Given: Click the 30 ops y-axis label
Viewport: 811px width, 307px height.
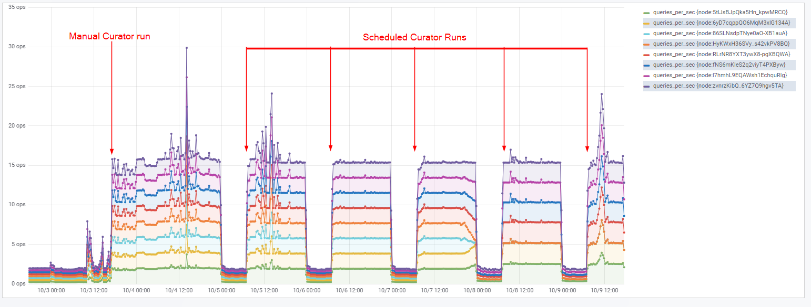Looking at the screenshot, I should pos(18,47).
